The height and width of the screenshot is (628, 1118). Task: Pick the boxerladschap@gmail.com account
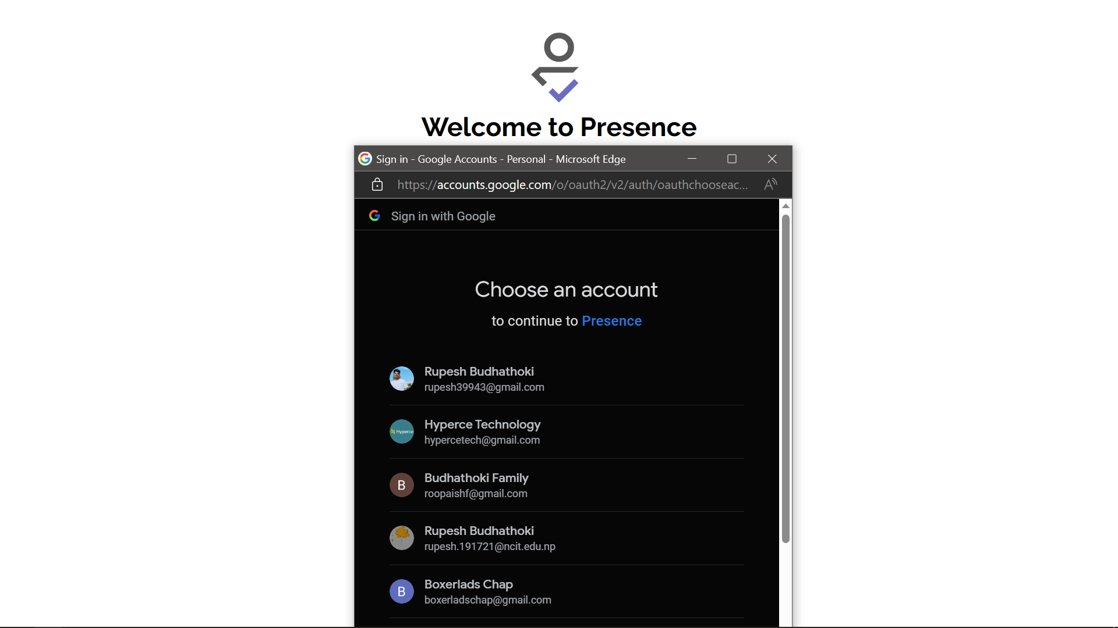567,591
